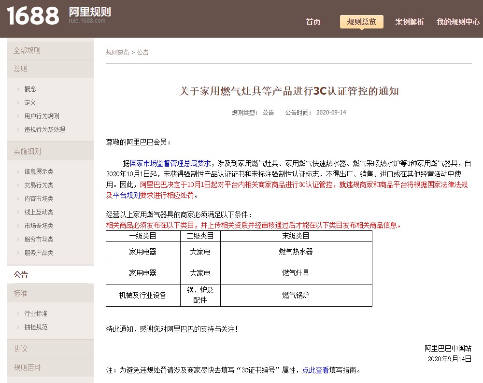The width and height of the screenshot is (483, 383).
Task: Click the announcement date 2020-09-14
Action: pyautogui.click(x=331, y=113)
